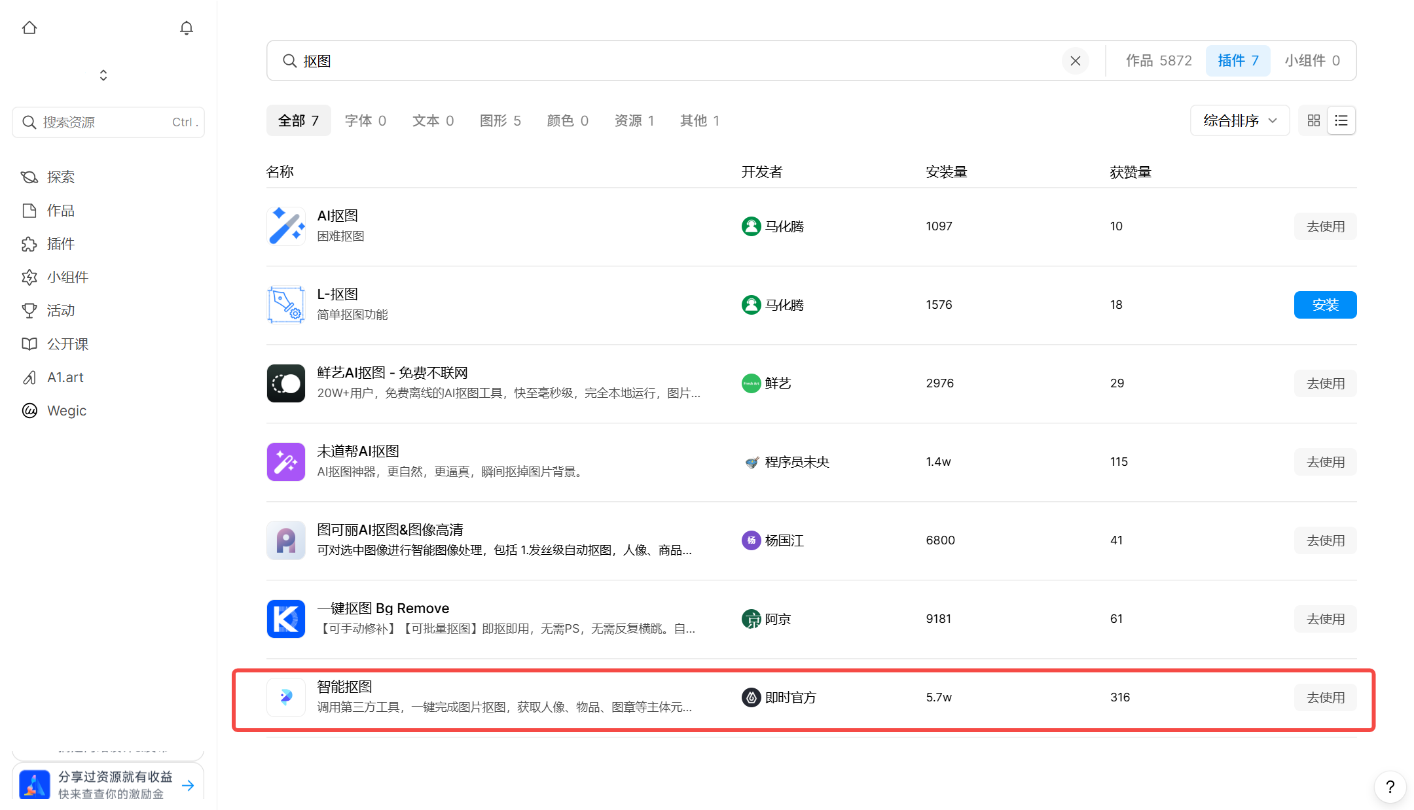Open developer 程序员未央 profile
This screenshot has width=1414, height=810.
[x=786, y=462]
